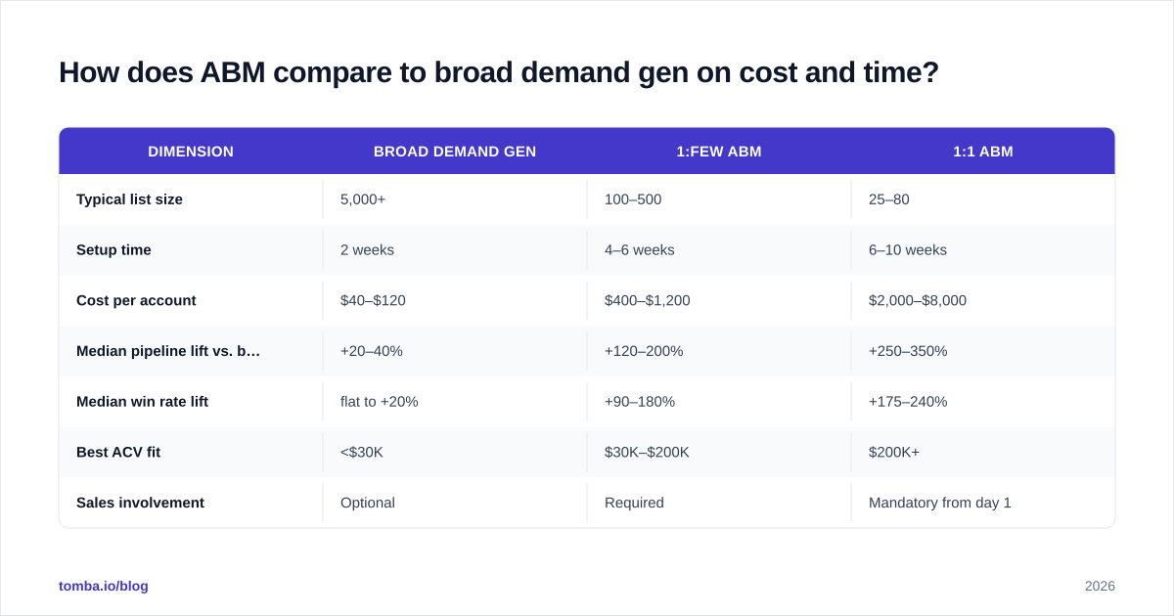Click the 'flat to +20%' cell
The width and height of the screenshot is (1174, 616).
[x=380, y=402]
